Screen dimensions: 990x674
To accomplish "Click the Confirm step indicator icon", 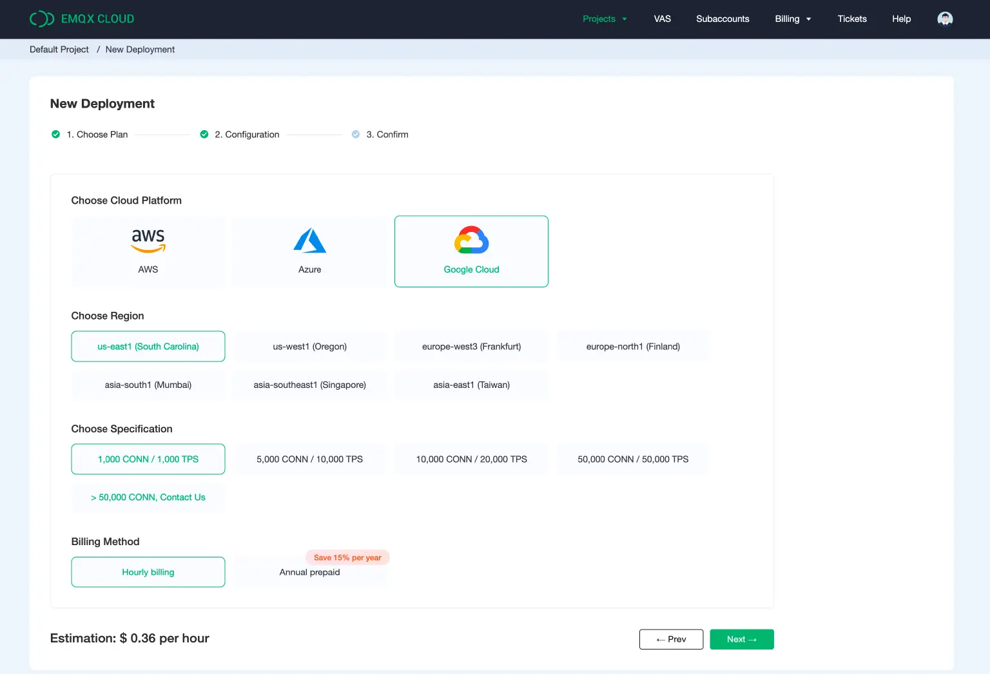I will (356, 135).
